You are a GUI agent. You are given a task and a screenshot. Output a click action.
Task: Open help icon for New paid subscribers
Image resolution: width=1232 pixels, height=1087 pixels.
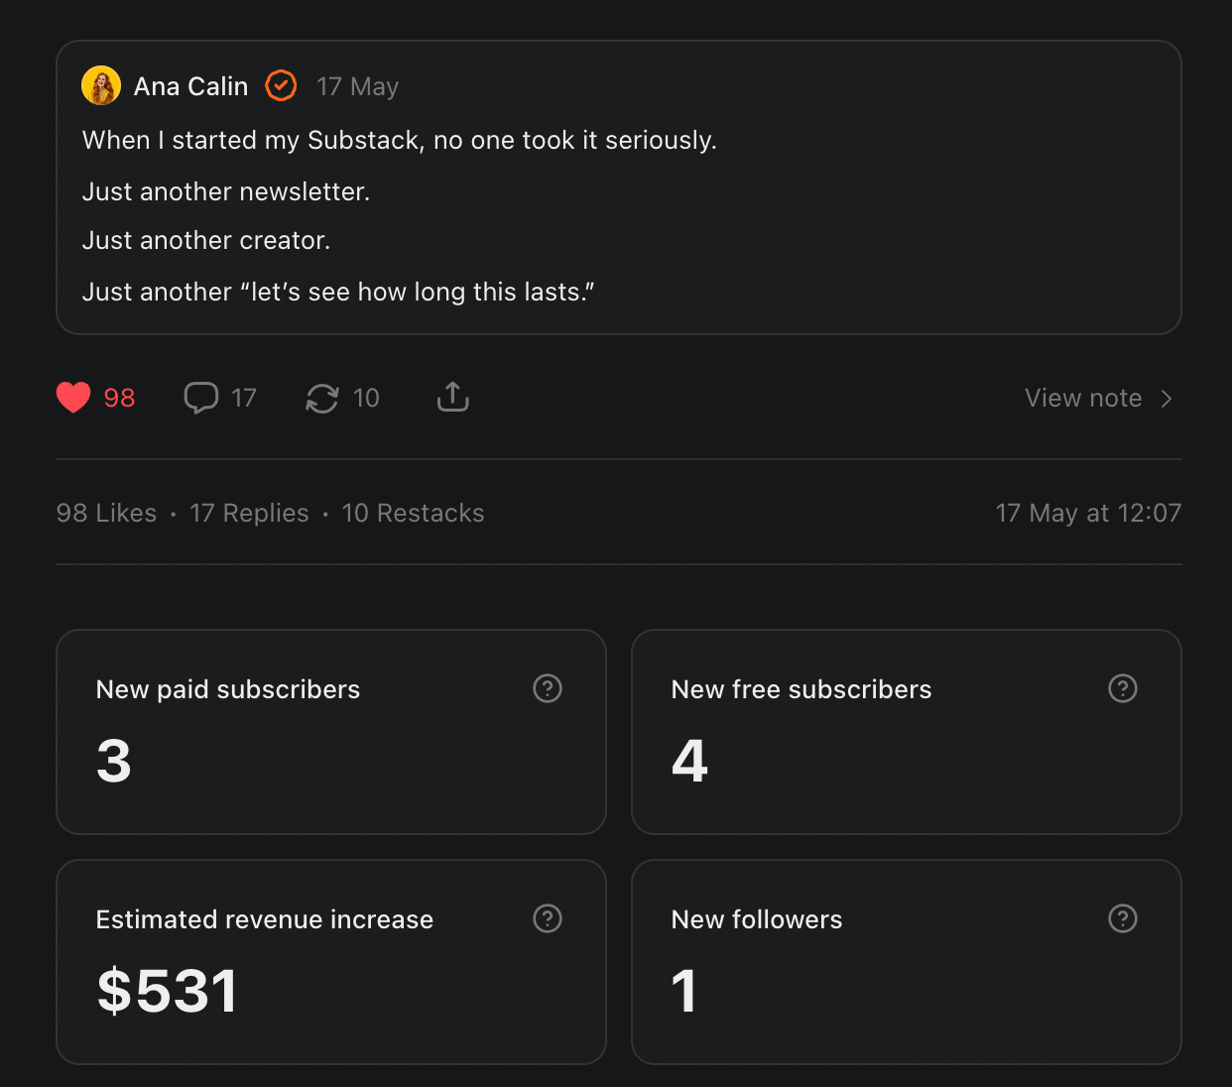tap(548, 688)
